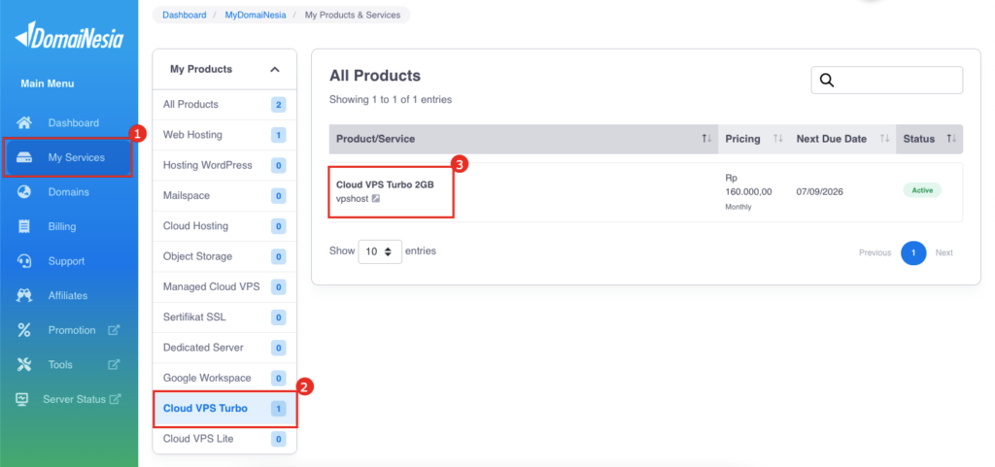Select Mailspace category
Image resolution: width=995 pixels, height=467 pixels.
coord(224,196)
